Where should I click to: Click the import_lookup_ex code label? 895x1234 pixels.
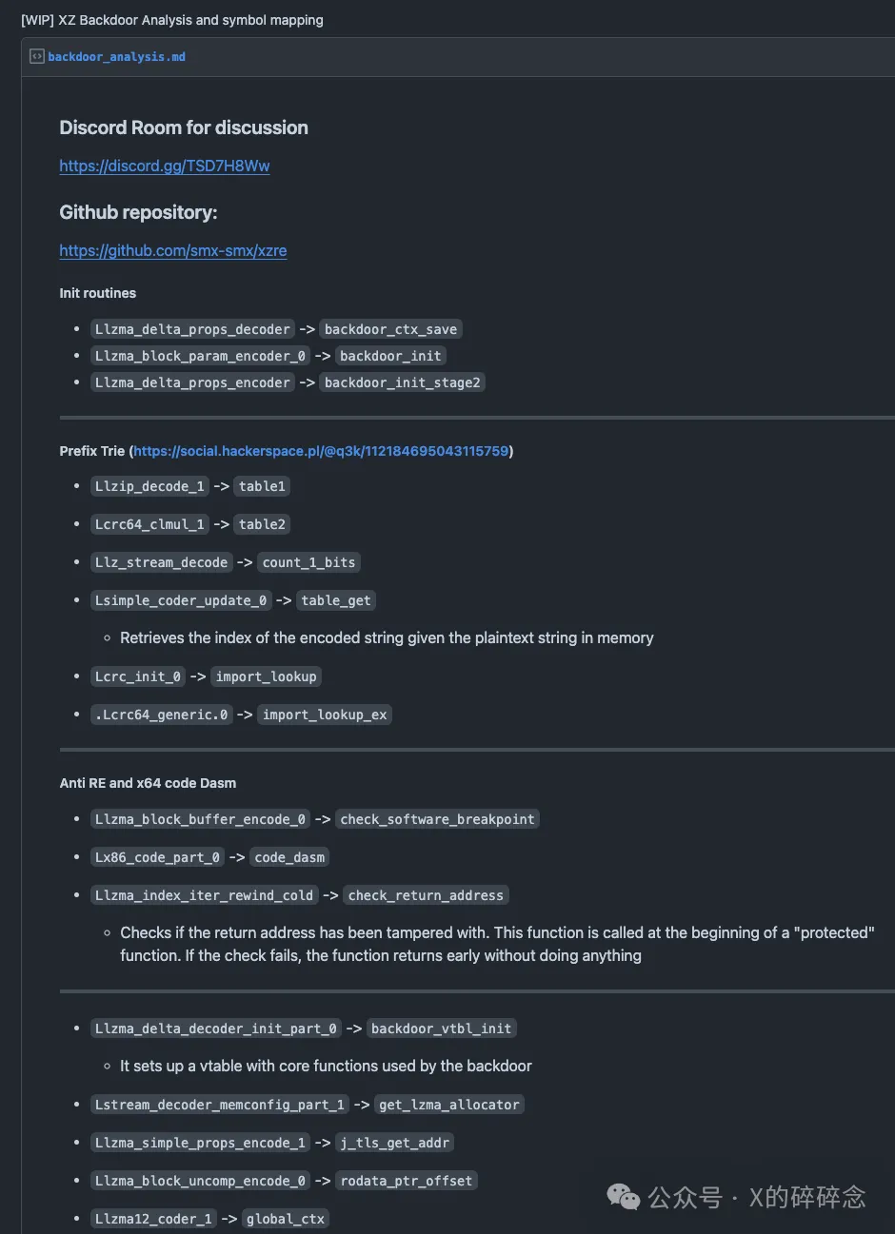point(325,715)
